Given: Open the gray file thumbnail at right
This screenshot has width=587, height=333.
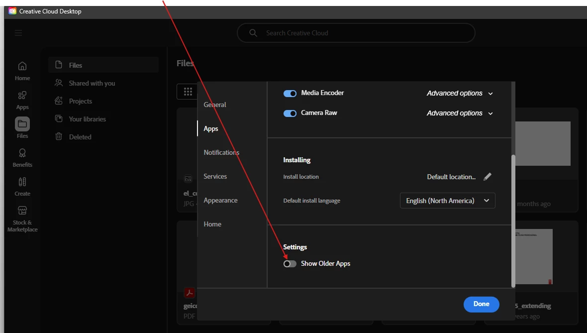Looking at the screenshot, I should click(543, 143).
